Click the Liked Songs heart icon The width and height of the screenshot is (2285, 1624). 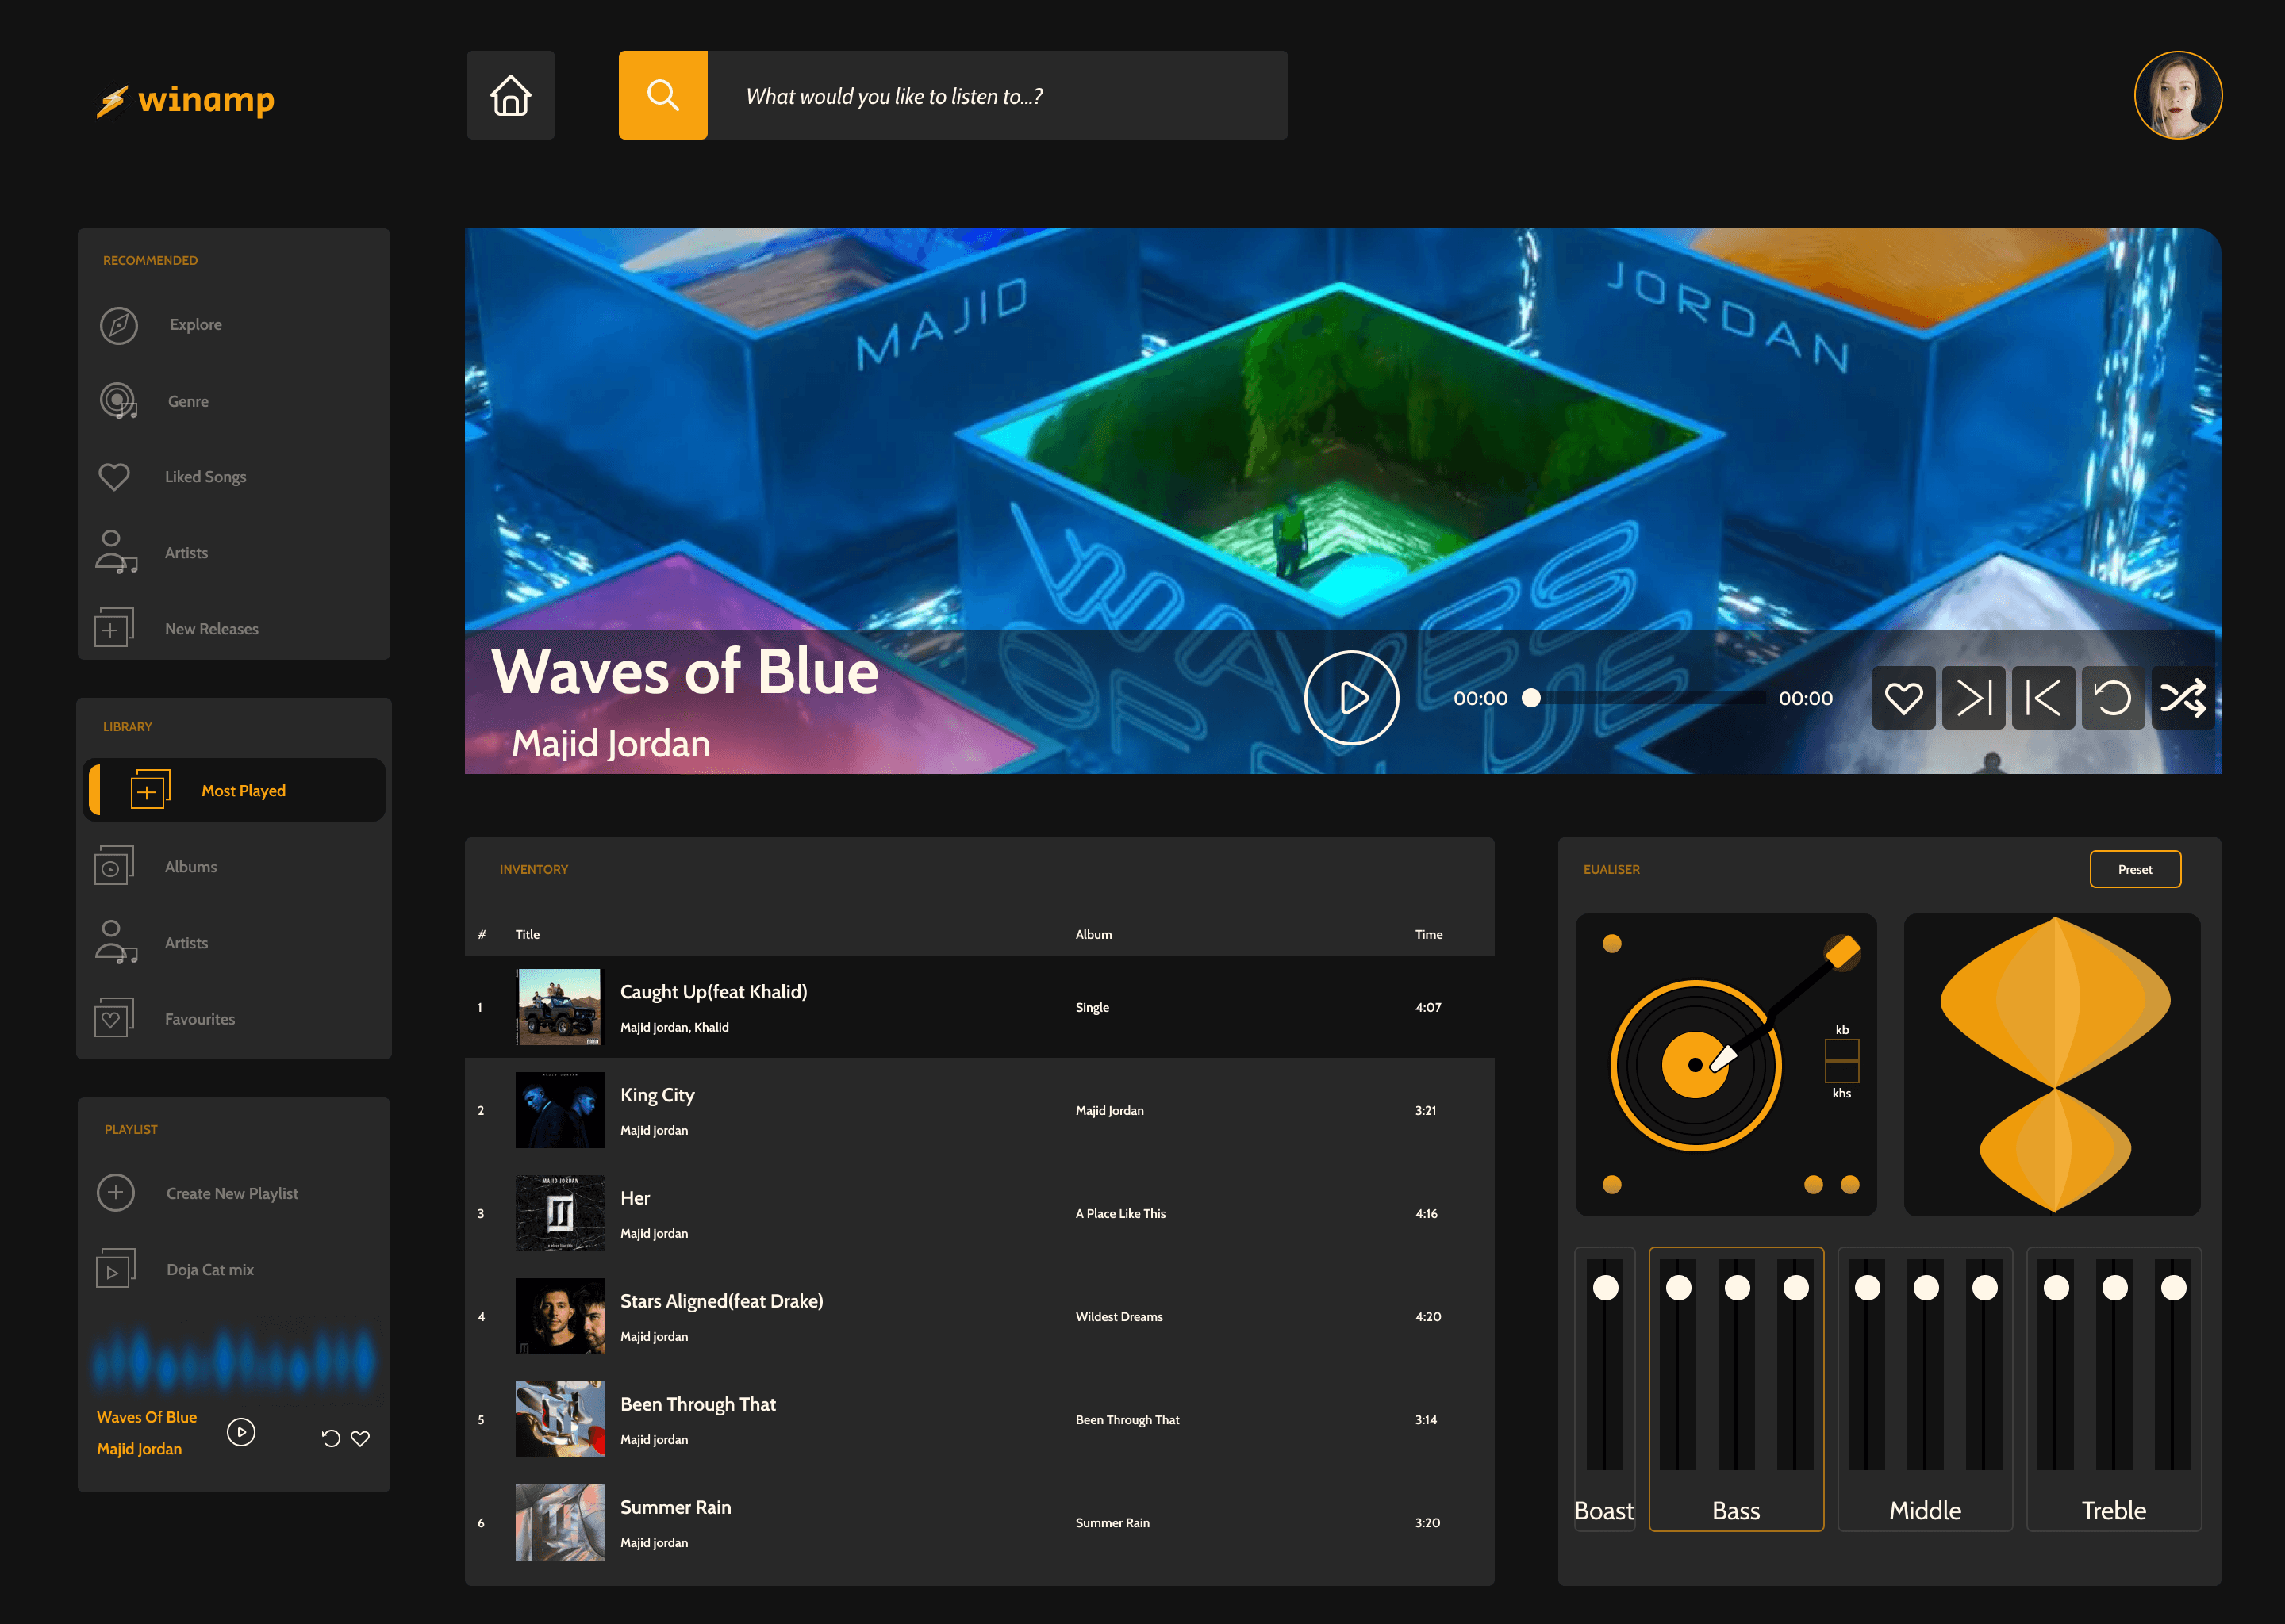click(x=114, y=477)
